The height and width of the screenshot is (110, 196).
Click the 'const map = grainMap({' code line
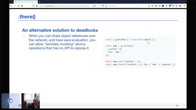(119, 46)
